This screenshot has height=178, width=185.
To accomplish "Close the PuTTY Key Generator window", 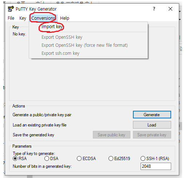I will click(170, 9).
